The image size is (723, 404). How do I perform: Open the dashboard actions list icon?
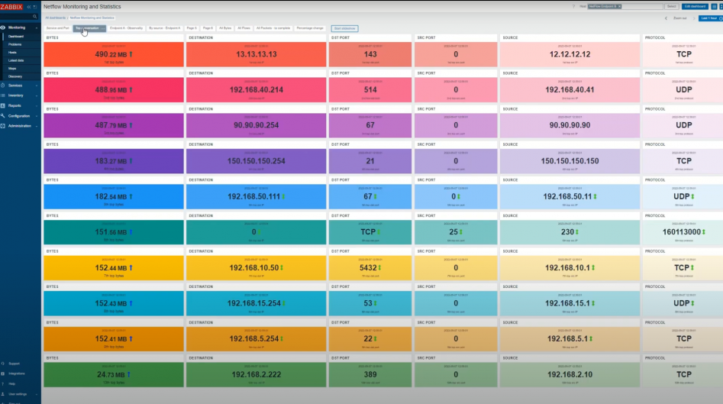(x=712, y=6)
